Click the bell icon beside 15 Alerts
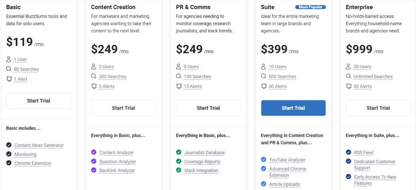Image resolution: width=416 pixels, height=190 pixels. pos(179,86)
